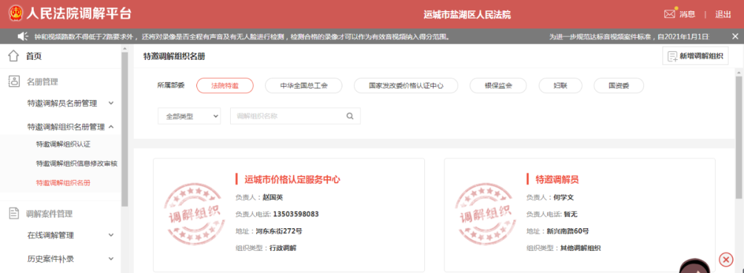The height and width of the screenshot is (273, 744).
Task: Click contact name 赵国英
Action: click(x=272, y=197)
